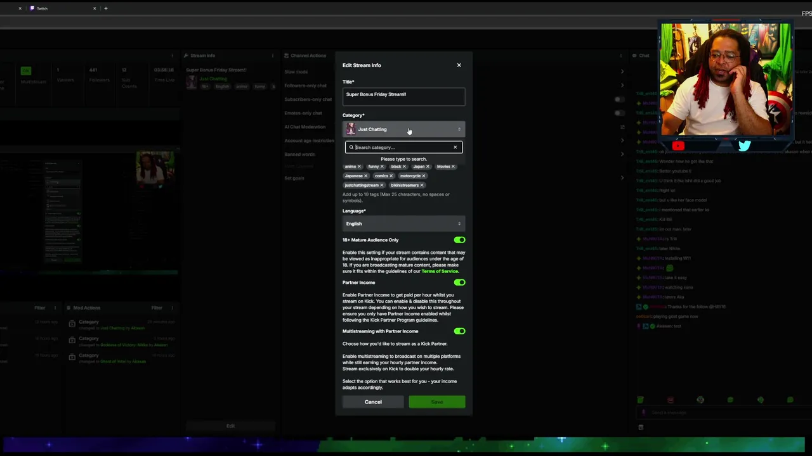Remove the justchattingstream tag
The image size is (812, 456).
(x=382, y=186)
